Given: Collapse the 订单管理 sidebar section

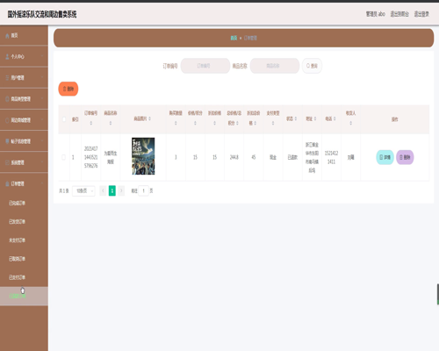Looking at the screenshot, I should coord(24,183).
